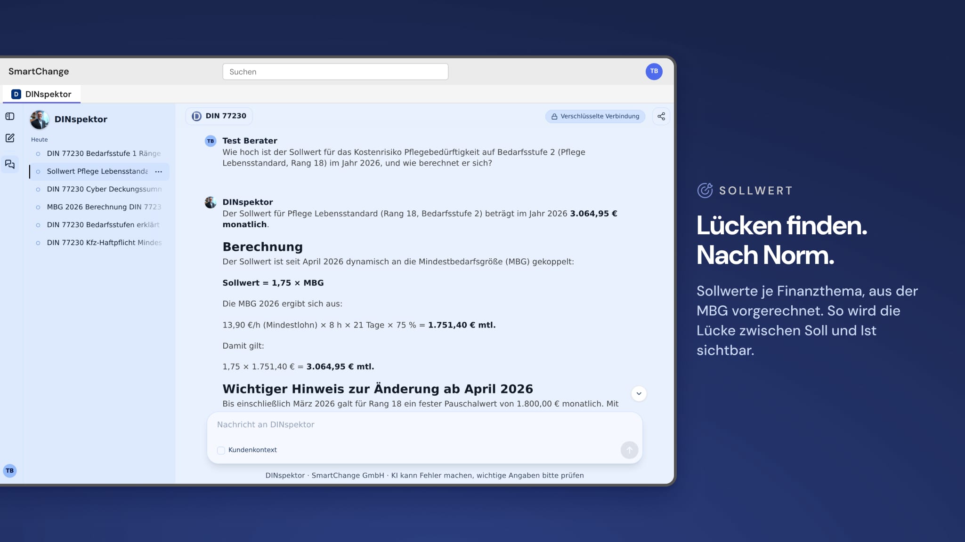Click the TB avatar at the sidebar bottom
The image size is (965, 542).
(x=10, y=470)
